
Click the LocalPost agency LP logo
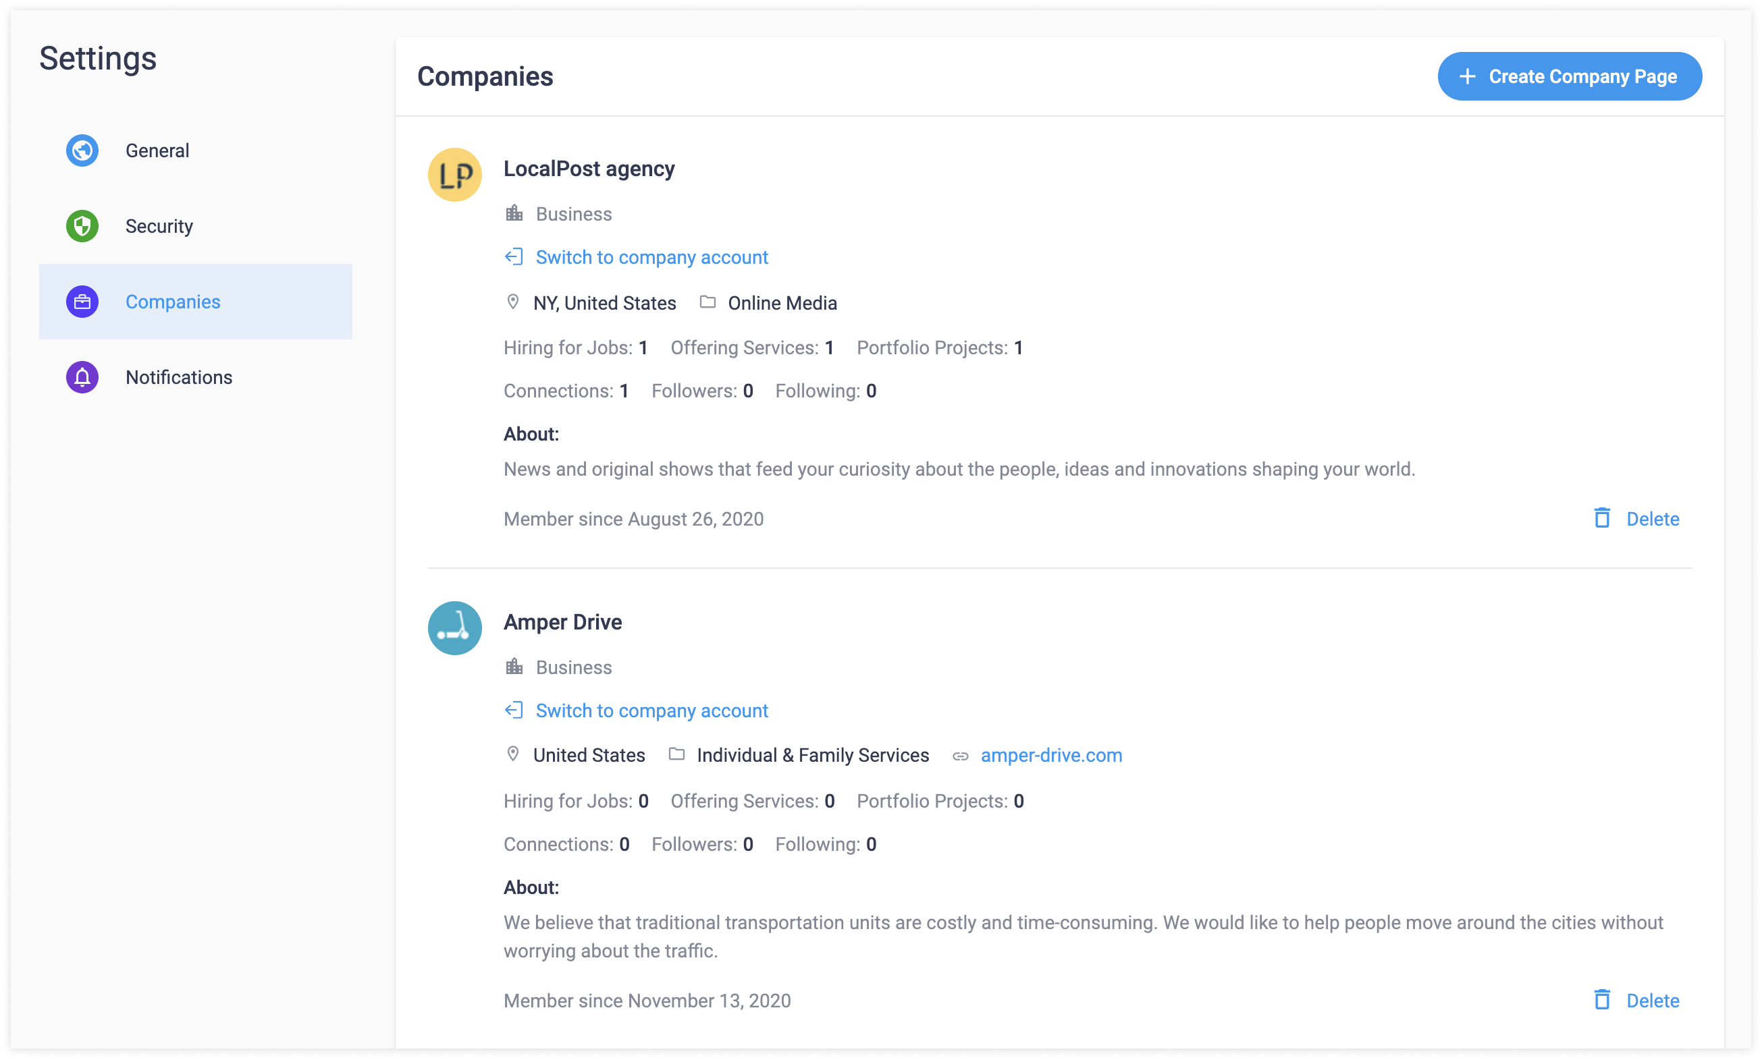(454, 175)
